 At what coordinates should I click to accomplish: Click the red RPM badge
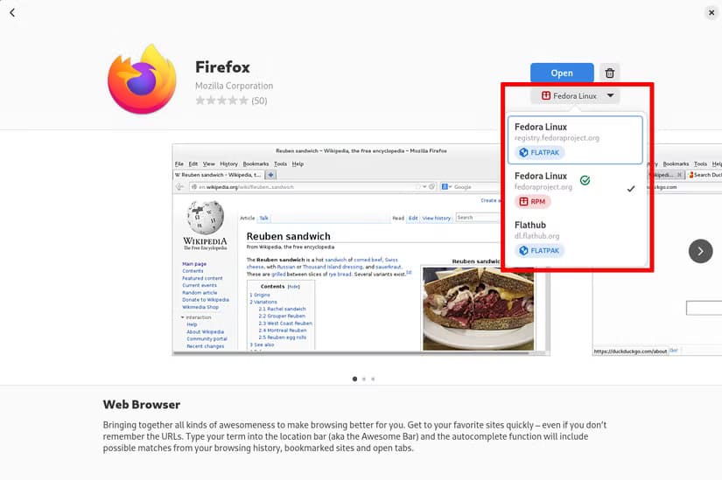pyautogui.click(x=532, y=202)
